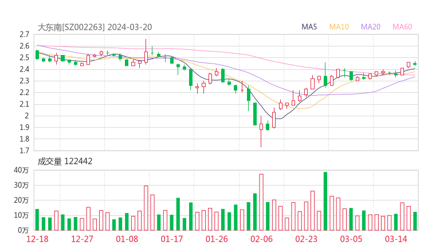
Task: Click the 2.3 price axis label
Action: [24, 81]
